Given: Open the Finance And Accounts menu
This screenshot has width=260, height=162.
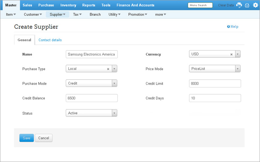Looking at the screenshot, I should 135,5.
